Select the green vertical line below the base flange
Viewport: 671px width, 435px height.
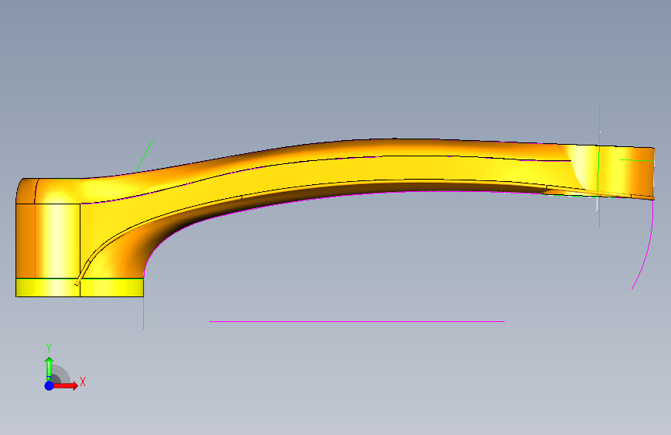(x=143, y=313)
